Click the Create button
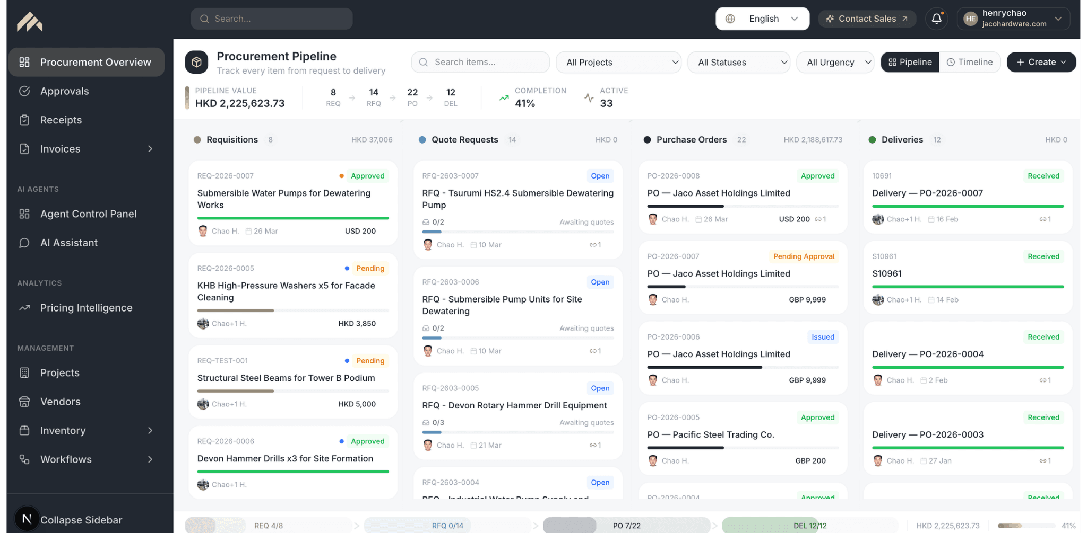1087x533 pixels. coord(1041,62)
